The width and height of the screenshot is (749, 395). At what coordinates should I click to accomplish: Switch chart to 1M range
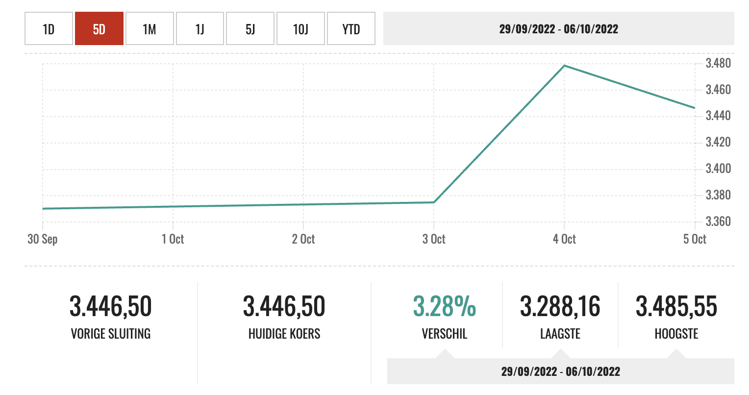(150, 29)
